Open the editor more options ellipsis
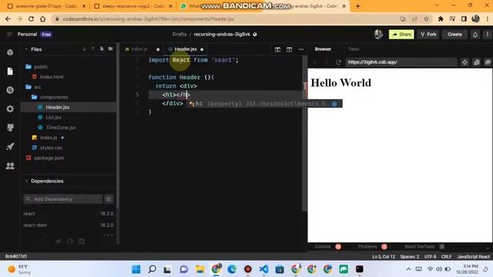This screenshot has height=277, width=493. (301, 49)
